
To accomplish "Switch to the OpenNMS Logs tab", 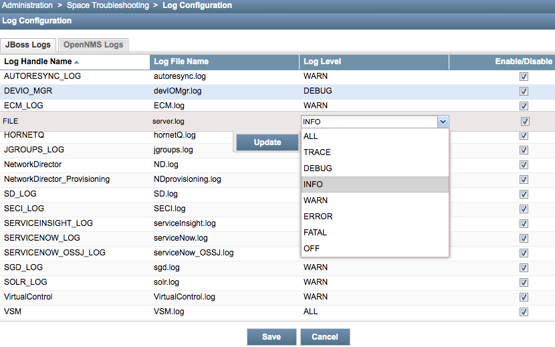I will pos(93,45).
